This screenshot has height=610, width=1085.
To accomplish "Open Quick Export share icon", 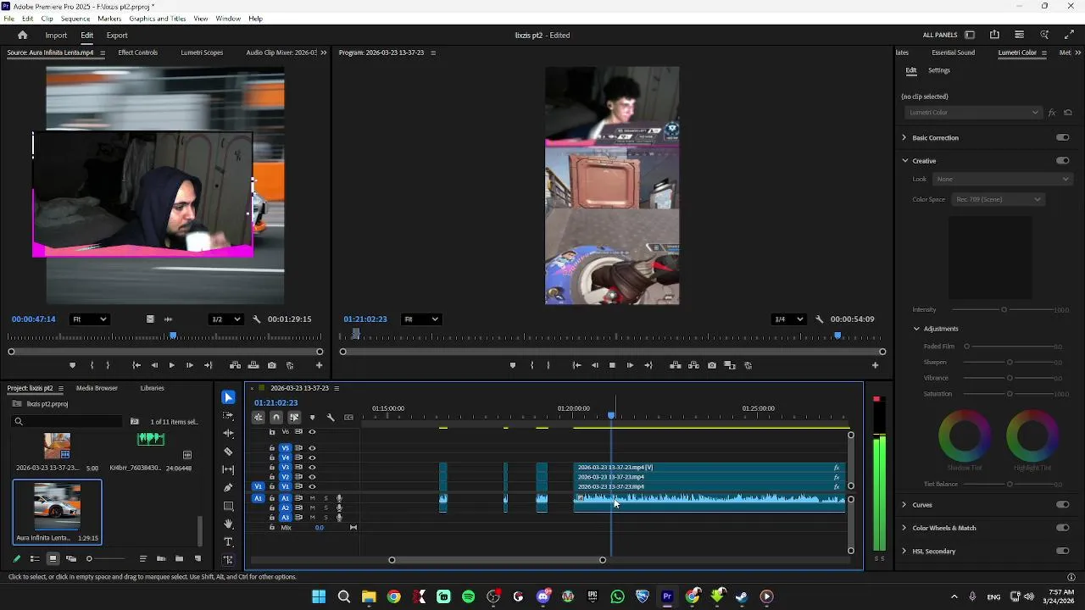I will pos(994,35).
